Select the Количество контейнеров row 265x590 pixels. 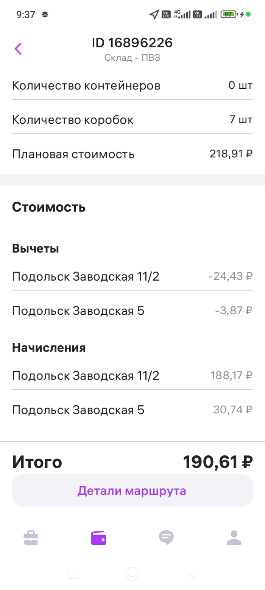pyautogui.click(x=132, y=86)
